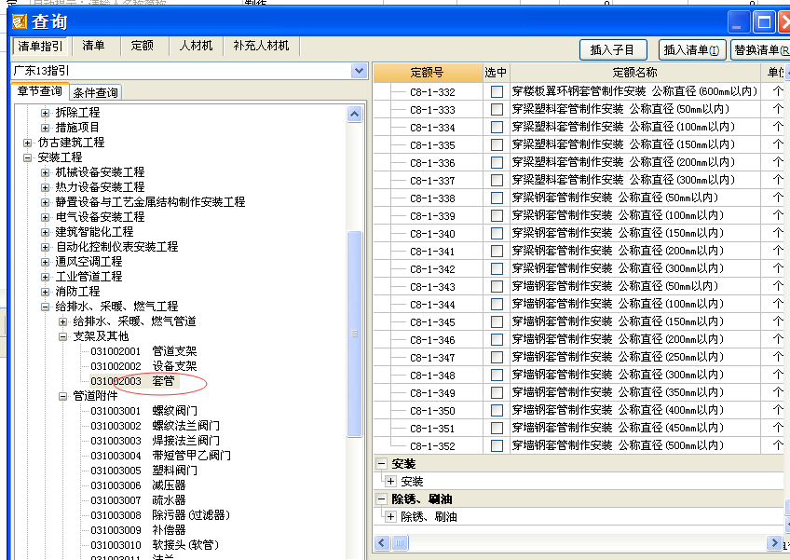Select tree item 031003003 焊接法兰阀门
This screenshot has height=560, width=790.
pos(155,441)
